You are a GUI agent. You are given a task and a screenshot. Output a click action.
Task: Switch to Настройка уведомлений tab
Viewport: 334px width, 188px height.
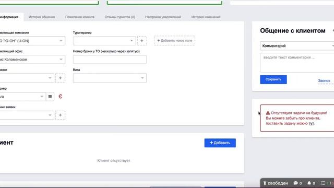pos(163,17)
